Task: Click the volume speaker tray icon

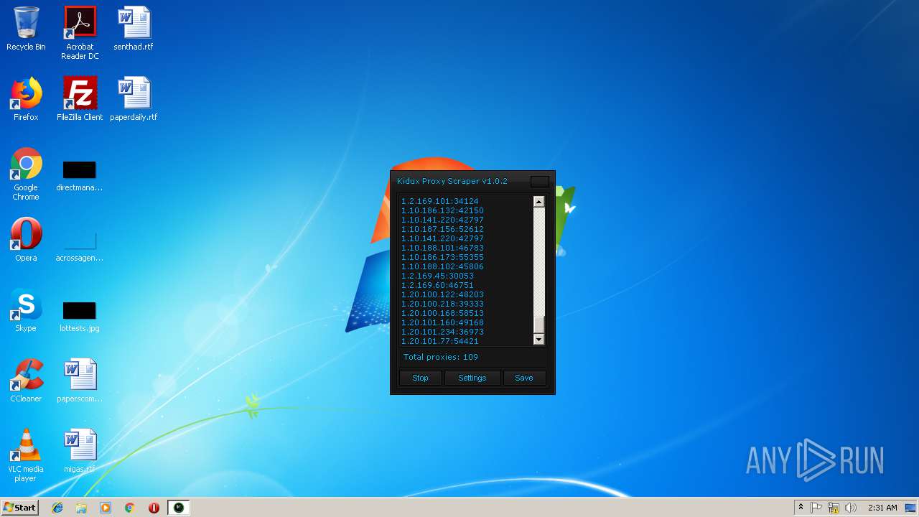Action: tap(851, 508)
